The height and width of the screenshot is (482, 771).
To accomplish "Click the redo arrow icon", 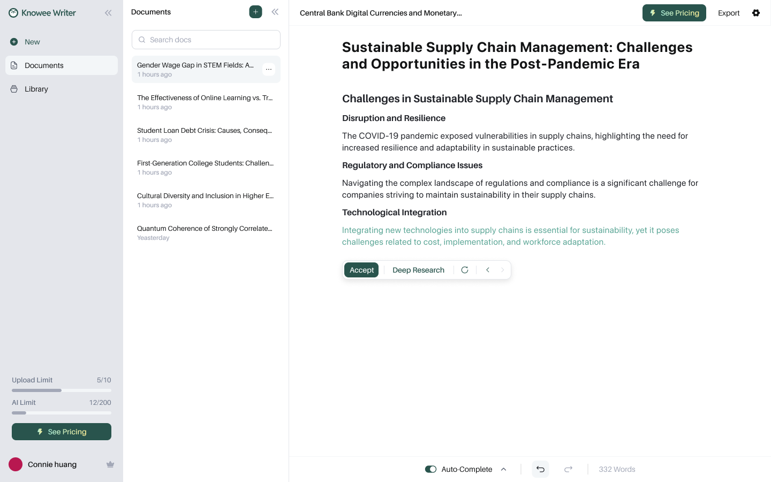I will pyautogui.click(x=569, y=469).
